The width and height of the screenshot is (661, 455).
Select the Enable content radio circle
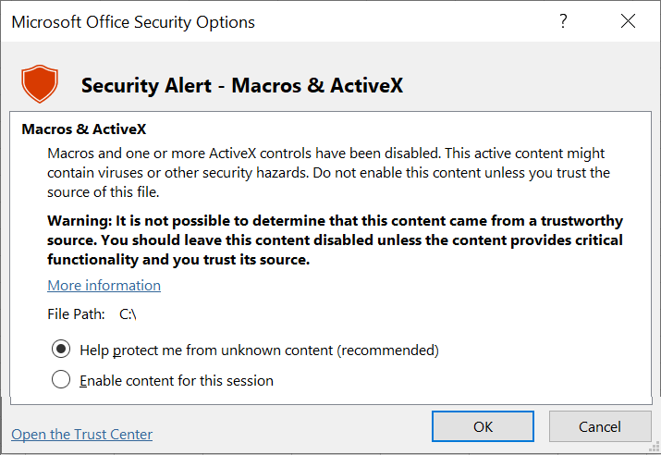pos(61,379)
